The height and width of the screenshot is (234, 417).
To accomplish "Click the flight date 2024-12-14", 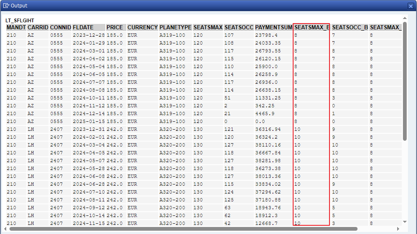I will 89,113.
